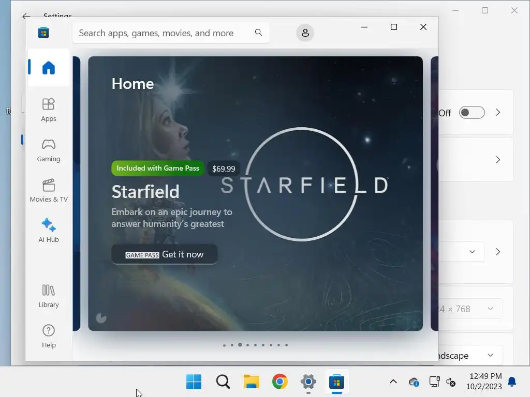Screen dimensions: 530x397
Task: Open the Library page
Action: (x=48, y=296)
